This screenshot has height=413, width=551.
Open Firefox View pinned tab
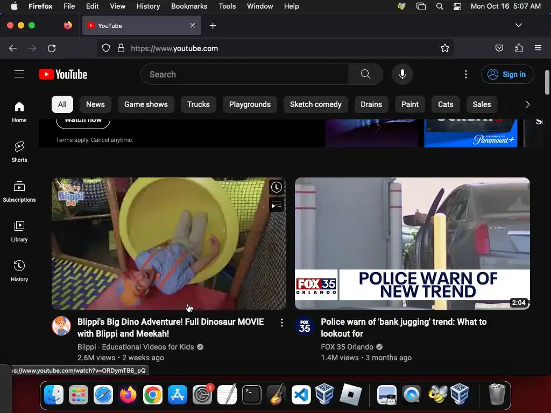point(68,25)
